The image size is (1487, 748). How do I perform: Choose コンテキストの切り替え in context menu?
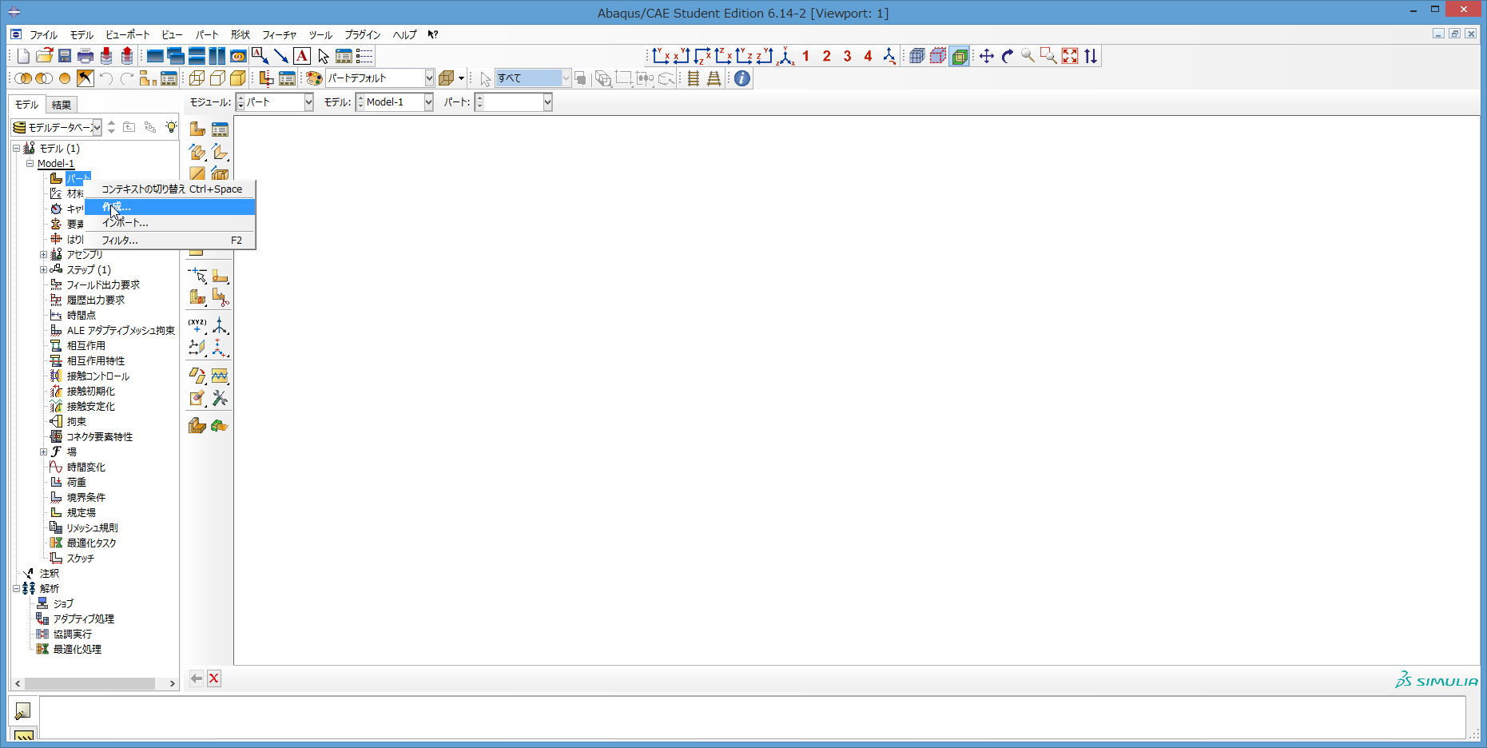pos(170,189)
